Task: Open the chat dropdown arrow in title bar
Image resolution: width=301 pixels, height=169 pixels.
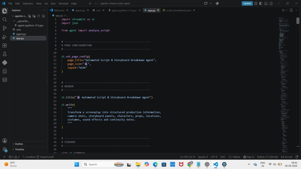Action: 211,3
